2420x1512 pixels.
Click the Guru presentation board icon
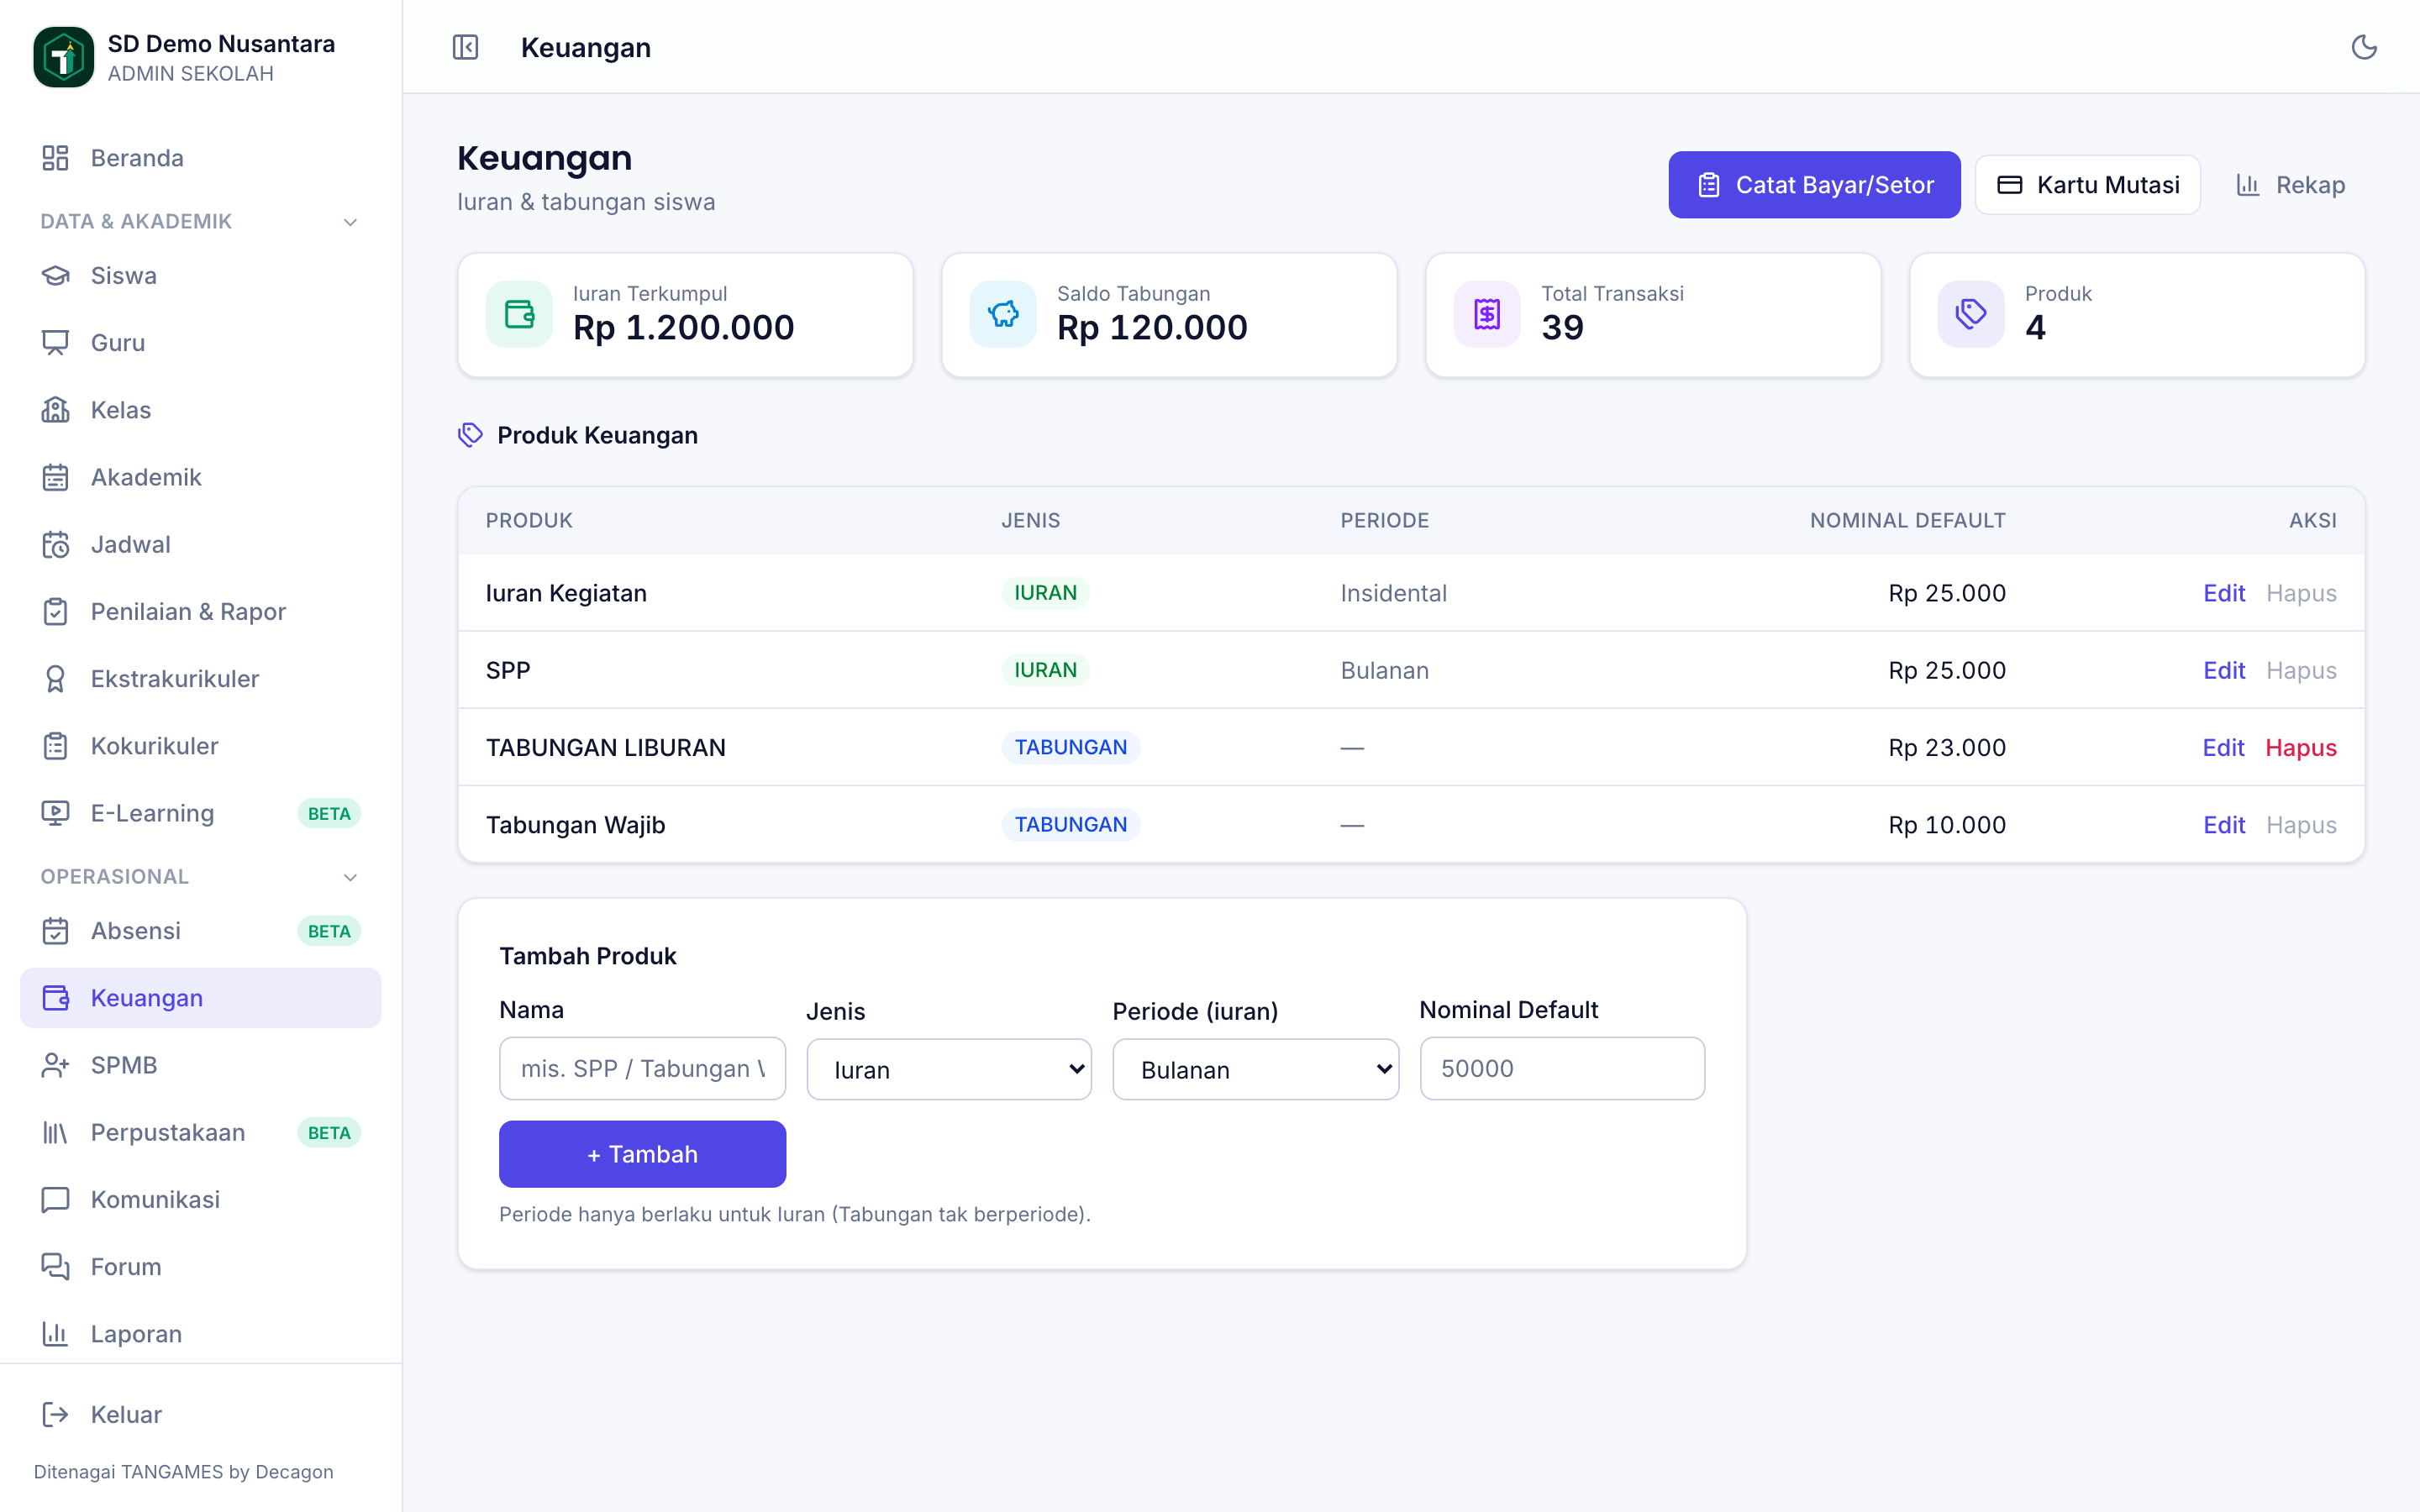pos(55,342)
